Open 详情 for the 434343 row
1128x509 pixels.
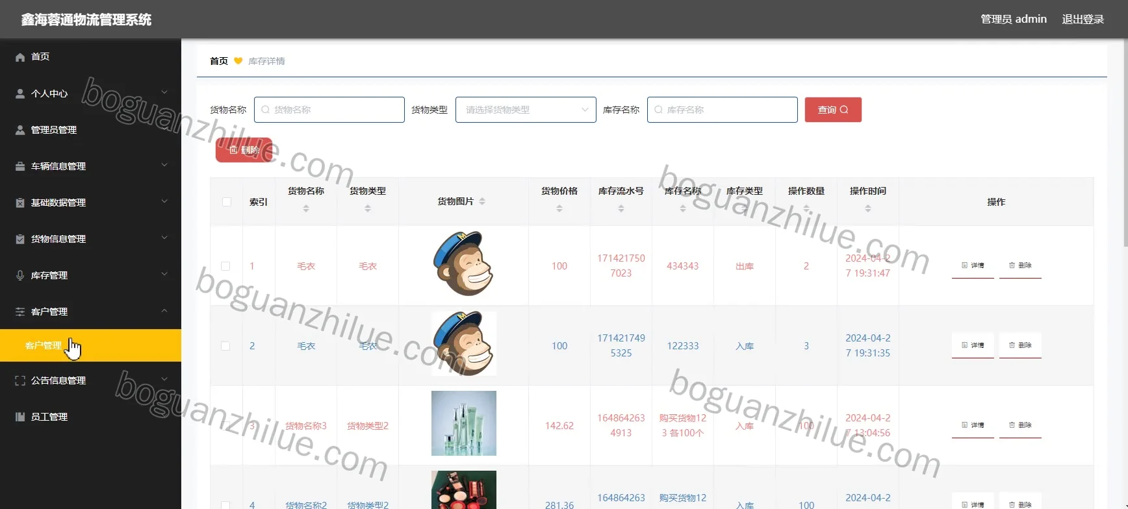[x=973, y=266]
